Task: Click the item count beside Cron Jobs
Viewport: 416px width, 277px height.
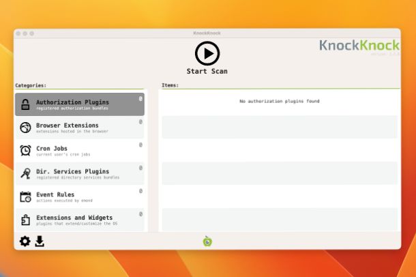Action: click(140, 145)
